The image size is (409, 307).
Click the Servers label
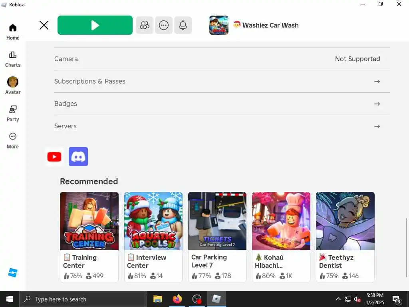[x=65, y=126]
